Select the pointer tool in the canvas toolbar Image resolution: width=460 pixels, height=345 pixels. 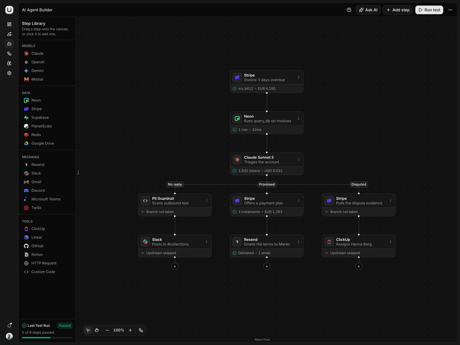[88, 330]
